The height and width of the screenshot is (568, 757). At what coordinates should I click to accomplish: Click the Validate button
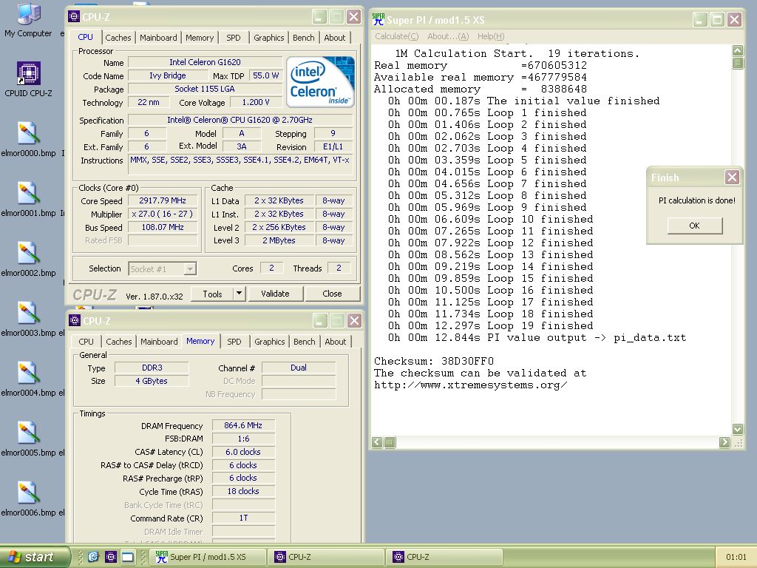[x=275, y=294]
